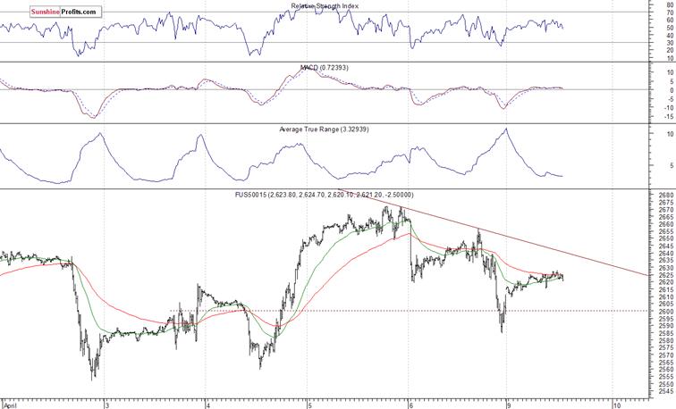The height and width of the screenshot is (409, 676).
Task: Click the 2600 price axis label
Action: 665,312
